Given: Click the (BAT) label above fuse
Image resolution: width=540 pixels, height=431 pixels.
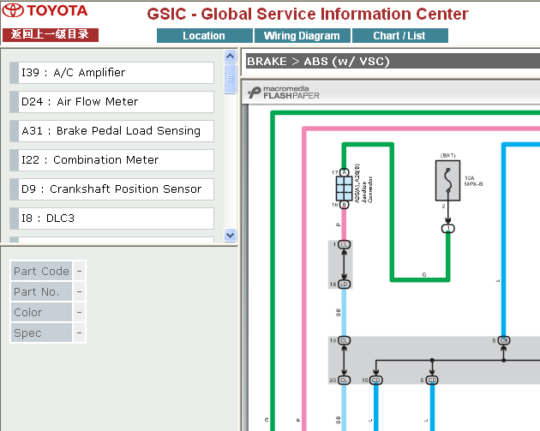Looking at the screenshot, I should 448,156.
